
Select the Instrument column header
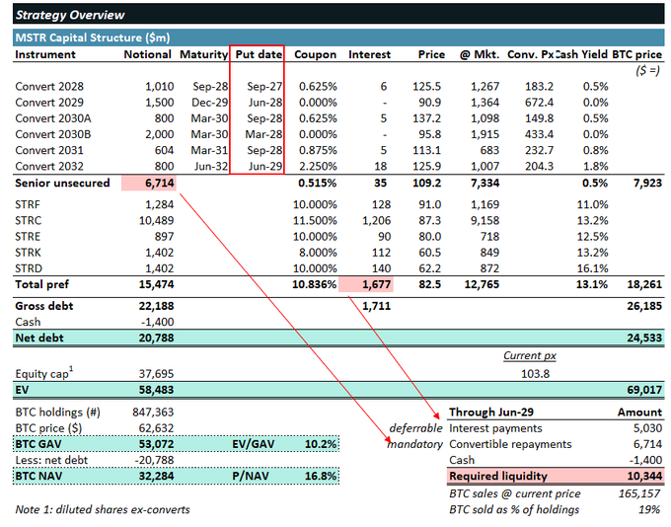pos(45,54)
